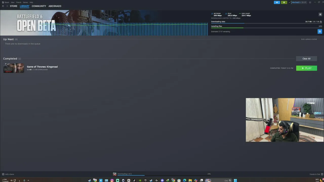
Task: Click the microphone tray icon
Action: click(x=24, y=180)
